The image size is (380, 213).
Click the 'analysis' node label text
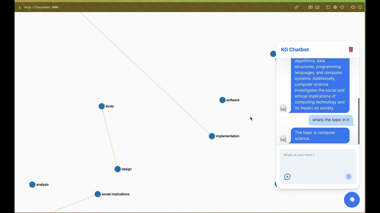click(x=42, y=185)
